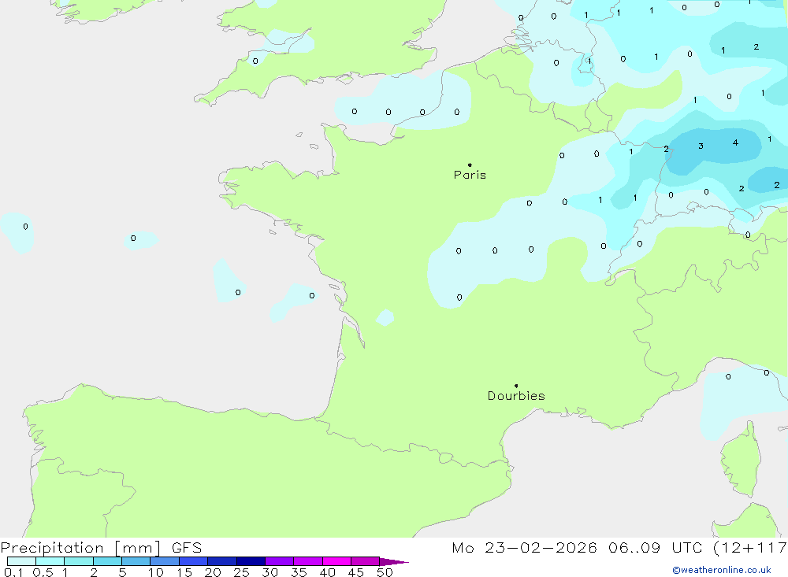The height and width of the screenshot is (577, 788).
Task: Select the 5–10 mm legend color swatch
Action: (x=136, y=561)
